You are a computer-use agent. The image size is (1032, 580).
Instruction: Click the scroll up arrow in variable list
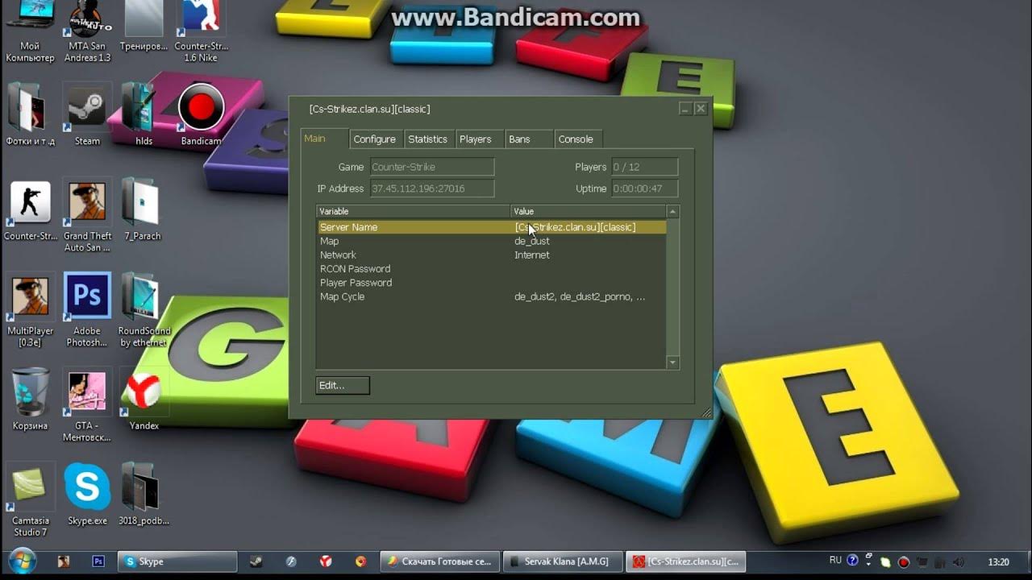(673, 212)
